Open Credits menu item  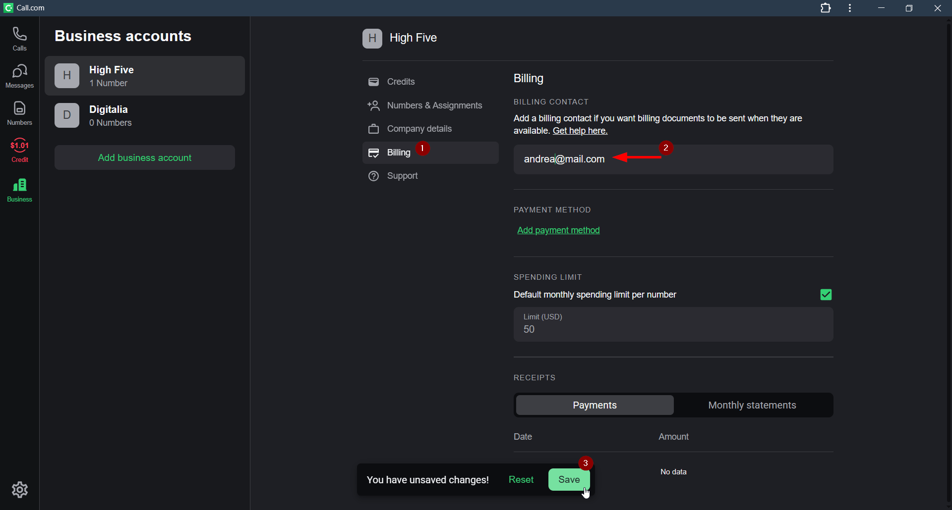(401, 82)
